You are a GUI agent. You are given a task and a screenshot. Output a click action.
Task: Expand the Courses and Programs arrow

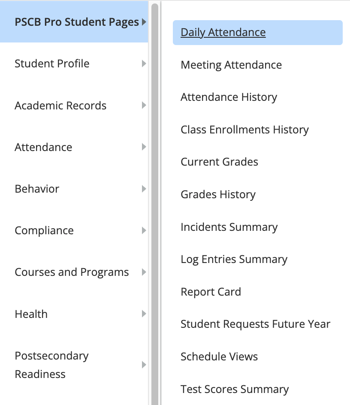pyautogui.click(x=144, y=272)
